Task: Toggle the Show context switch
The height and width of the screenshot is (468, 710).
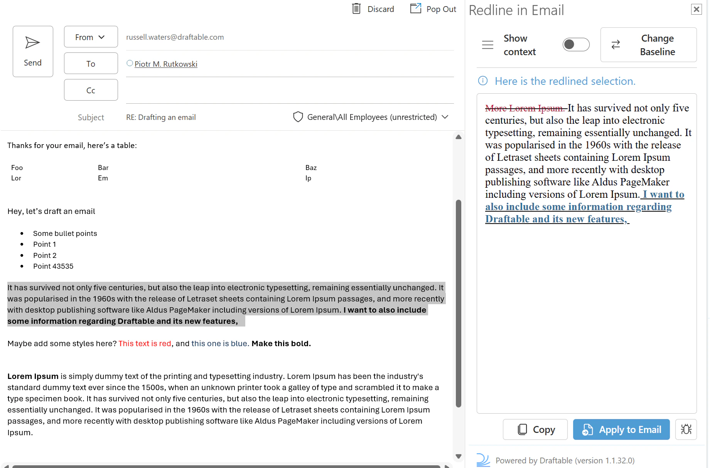Action: point(576,44)
